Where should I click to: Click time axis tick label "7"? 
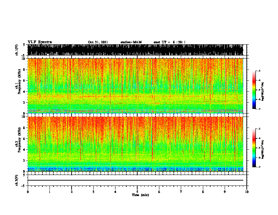tap(181, 192)
